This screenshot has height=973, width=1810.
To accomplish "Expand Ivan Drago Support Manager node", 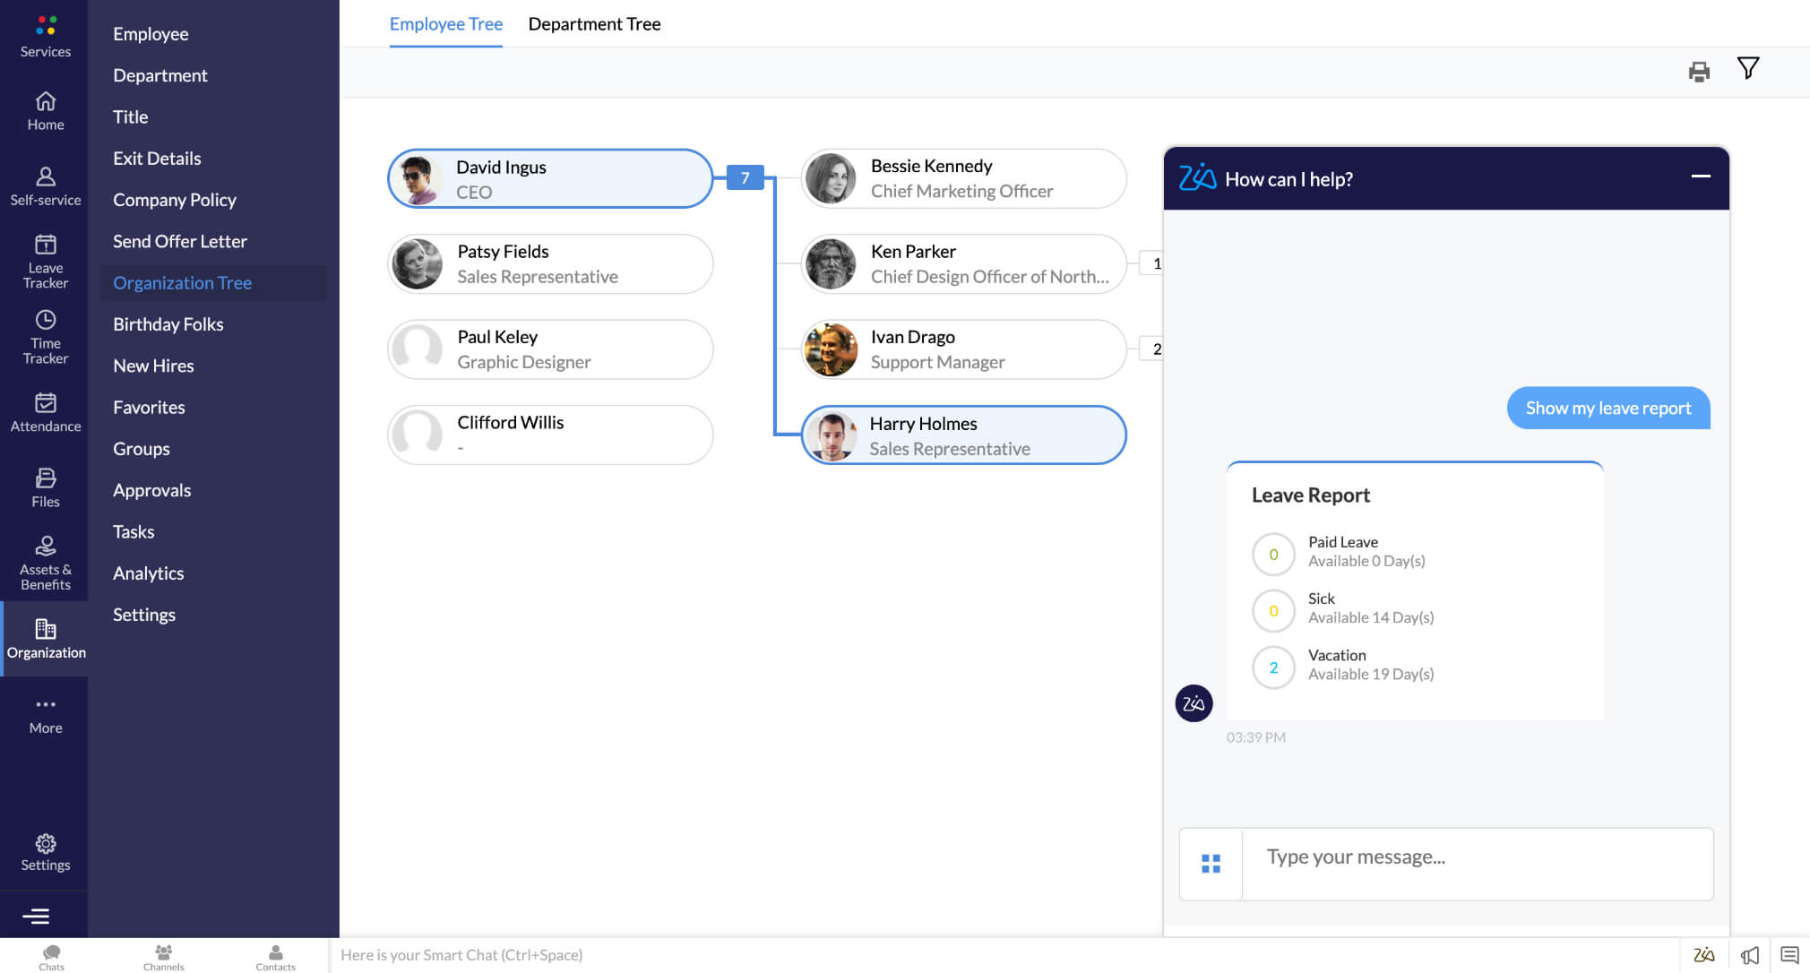I will pos(1157,349).
